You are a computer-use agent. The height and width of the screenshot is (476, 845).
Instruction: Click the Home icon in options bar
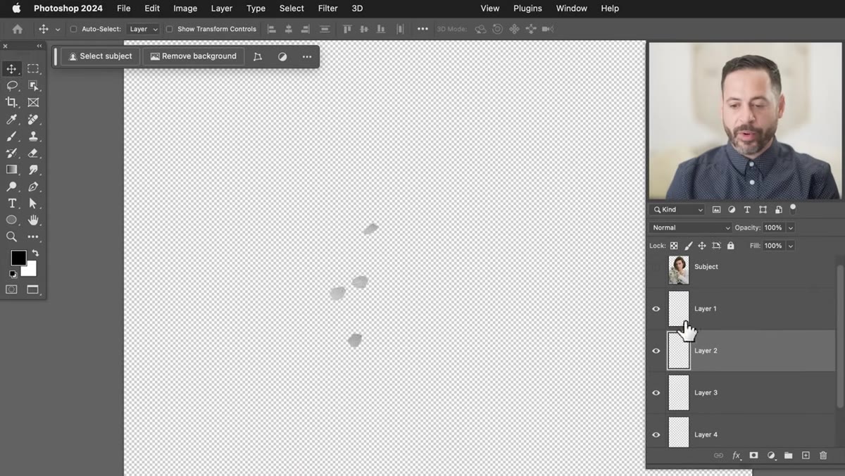coord(18,29)
